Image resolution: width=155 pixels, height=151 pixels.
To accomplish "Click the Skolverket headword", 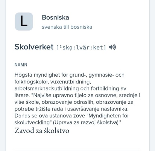I will [34, 47].
